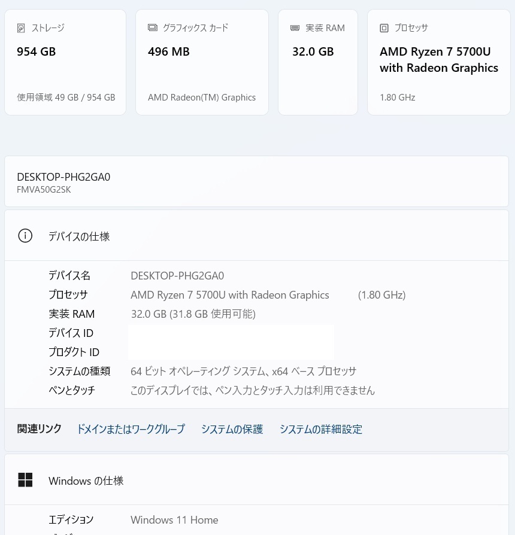Click the エディション label

click(71, 519)
